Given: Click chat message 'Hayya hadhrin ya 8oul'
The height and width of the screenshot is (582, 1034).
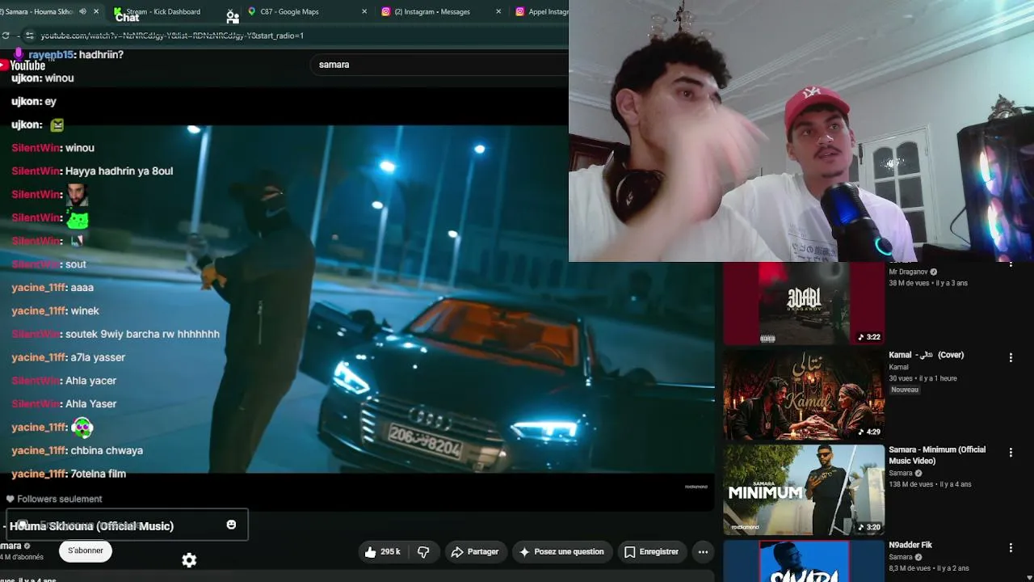Looking at the screenshot, I should click(119, 171).
